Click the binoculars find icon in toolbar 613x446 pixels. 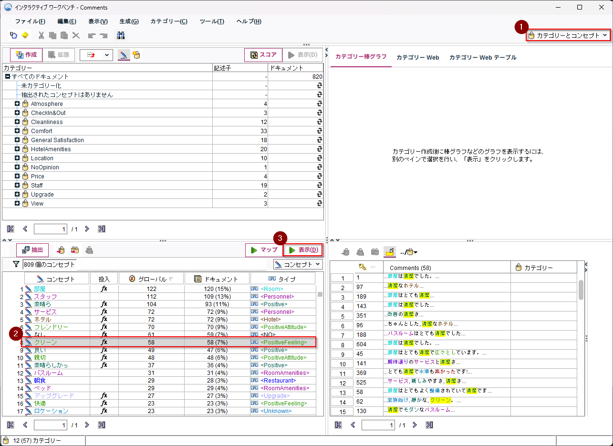click(x=121, y=35)
